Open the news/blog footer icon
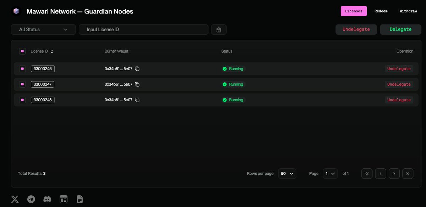Image resolution: width=426 pixels, height=207 pixels. pos(64,199)
